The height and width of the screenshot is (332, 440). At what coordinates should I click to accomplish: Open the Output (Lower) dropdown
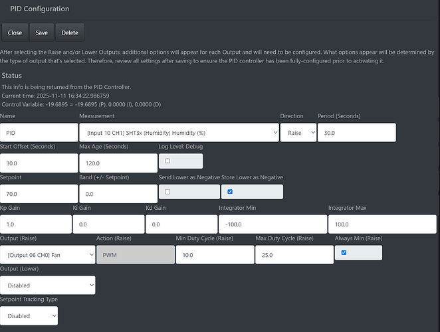click(48, 285)
